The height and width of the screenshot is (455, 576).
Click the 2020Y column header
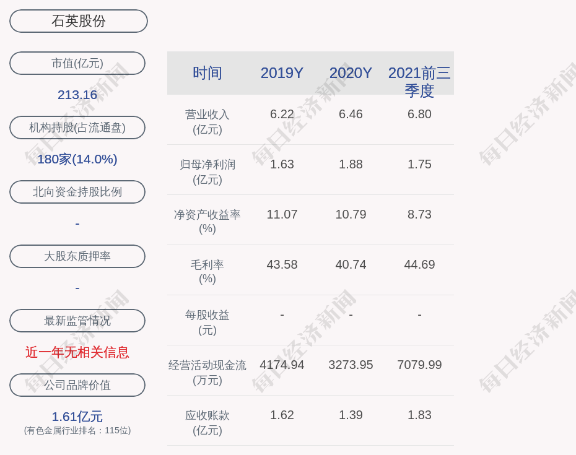click(351, 73)
